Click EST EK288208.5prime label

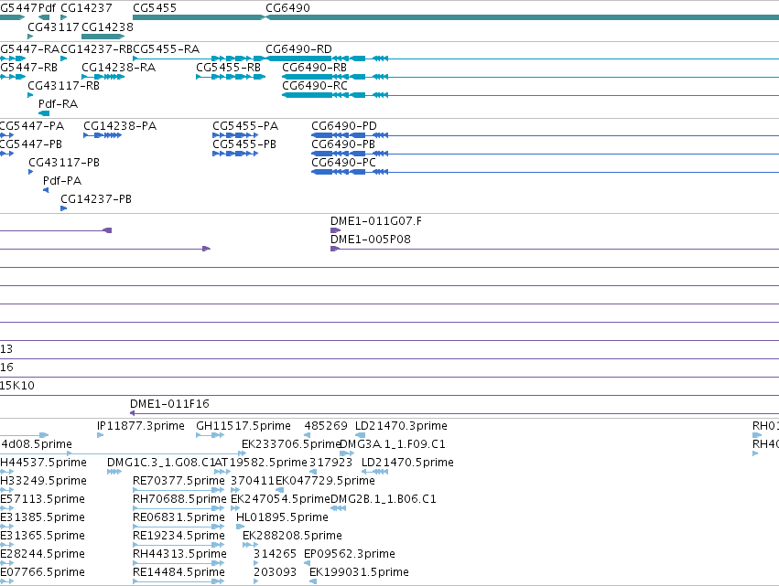tap(292, 537)
